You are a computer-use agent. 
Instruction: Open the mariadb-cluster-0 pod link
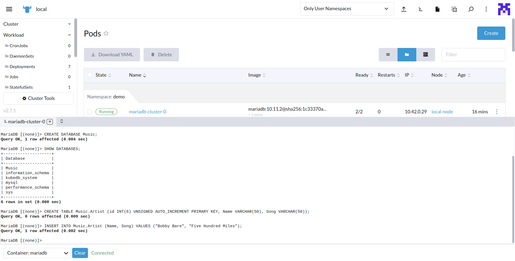pos(148,112)
